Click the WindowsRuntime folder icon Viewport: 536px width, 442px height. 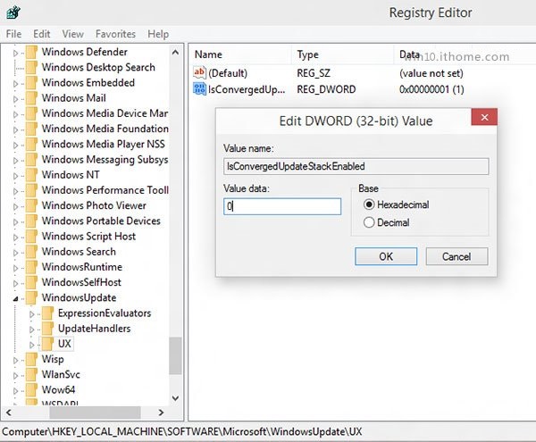[31, 267]
